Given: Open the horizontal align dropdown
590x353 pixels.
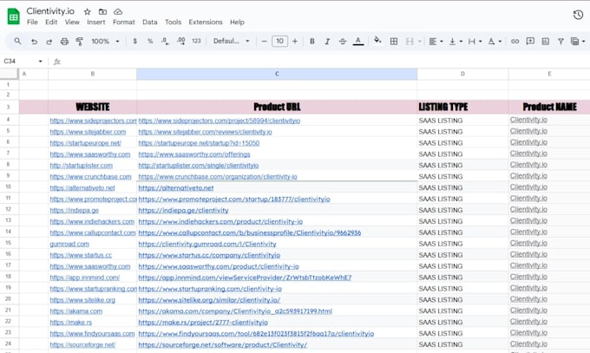Looking at the screenshot, I should pos(436,41).
